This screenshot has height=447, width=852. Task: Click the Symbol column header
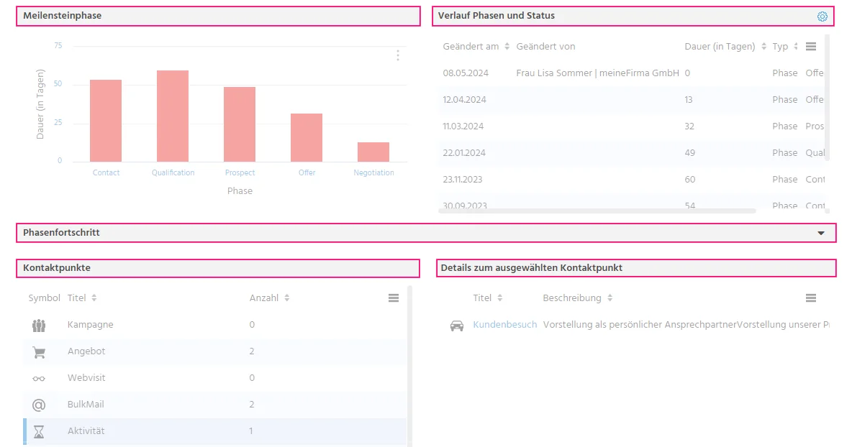pos(44,298)
